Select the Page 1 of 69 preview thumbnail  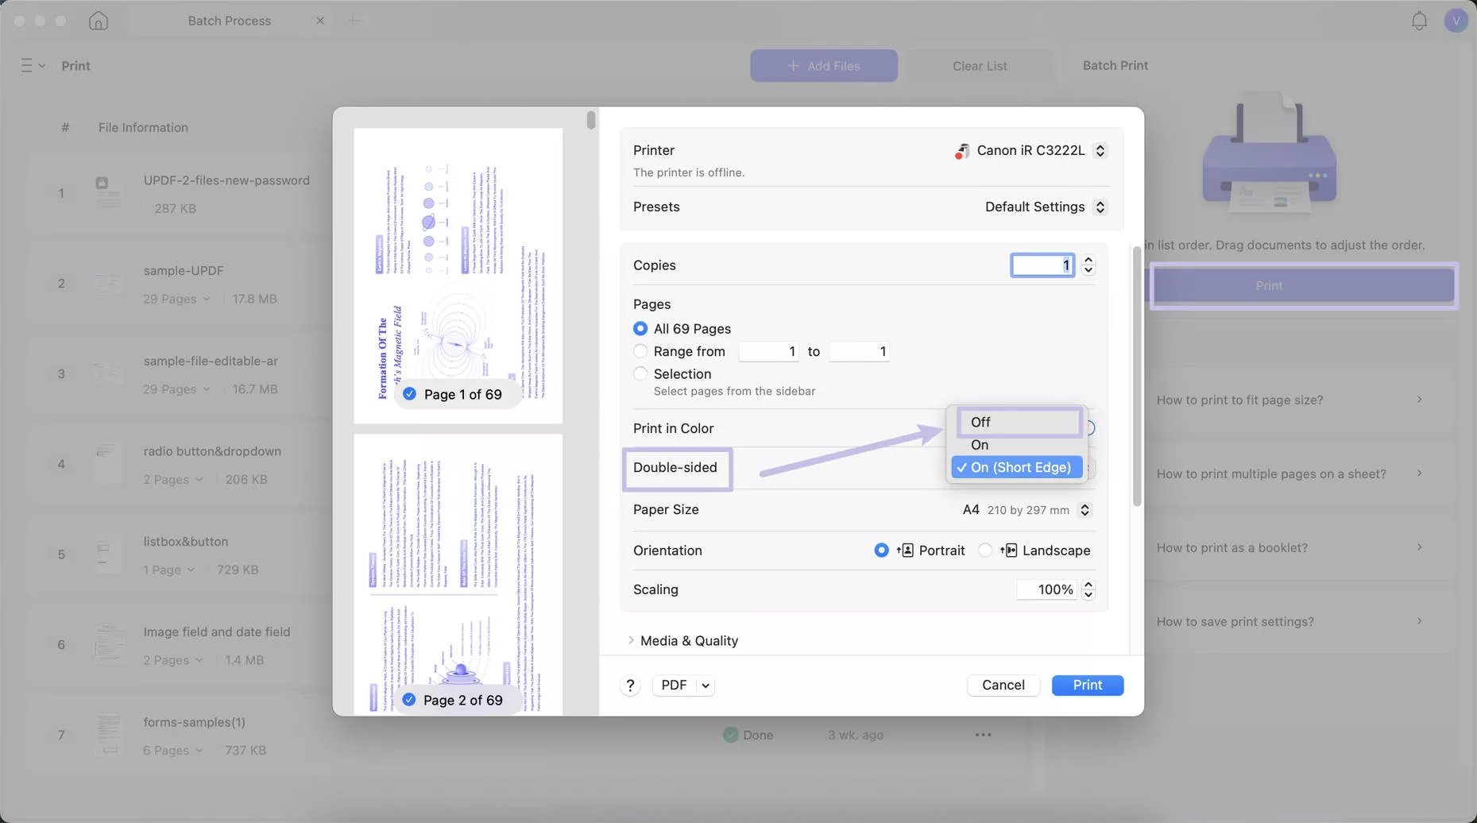coord(458,276)
